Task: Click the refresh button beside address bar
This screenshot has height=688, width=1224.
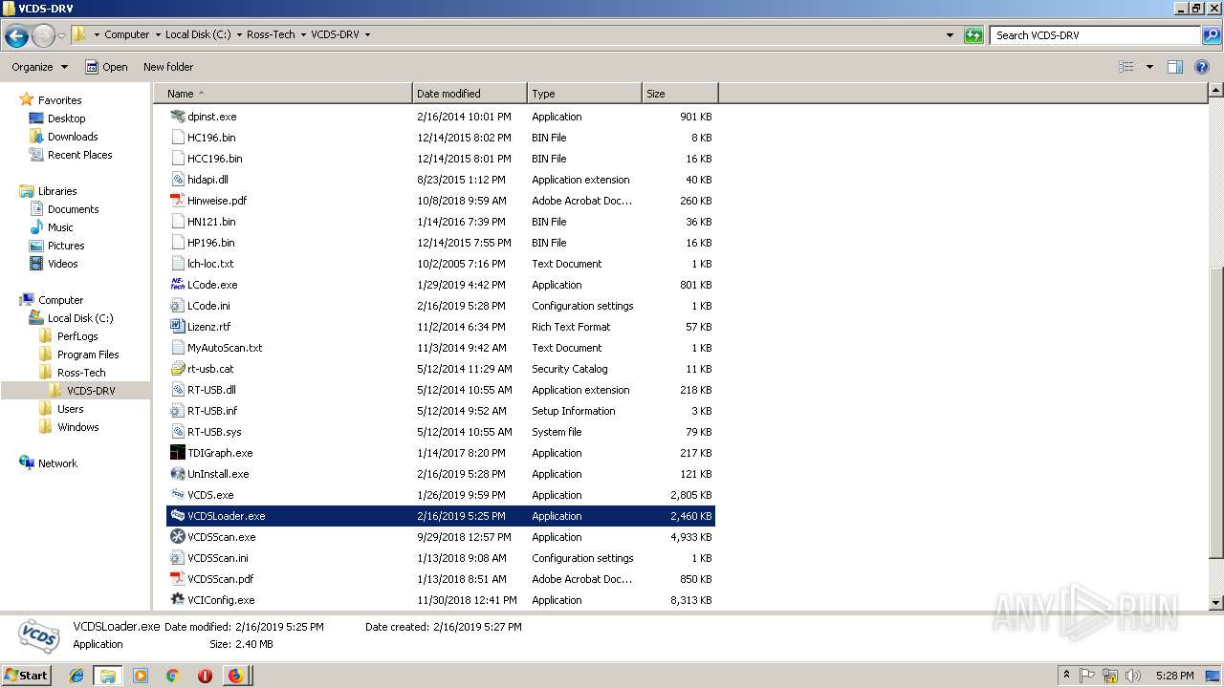Action: click(973, 35)
